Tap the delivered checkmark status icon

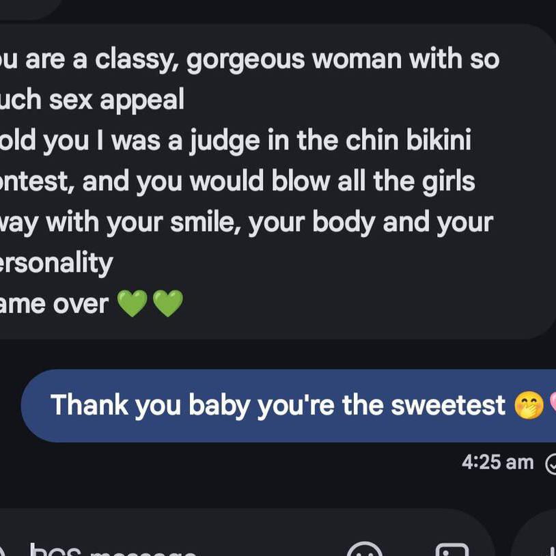(551, 464)
